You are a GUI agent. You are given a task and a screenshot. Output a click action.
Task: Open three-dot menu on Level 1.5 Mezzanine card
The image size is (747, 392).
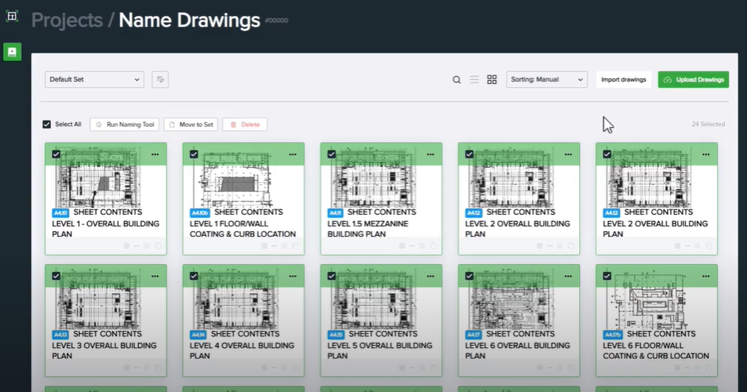[x=430, y=154]
